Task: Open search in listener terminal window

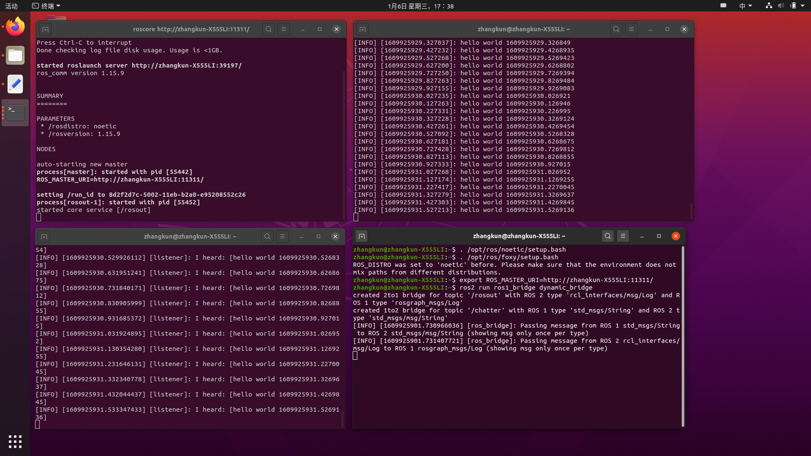Action: (x=267, y=236)
